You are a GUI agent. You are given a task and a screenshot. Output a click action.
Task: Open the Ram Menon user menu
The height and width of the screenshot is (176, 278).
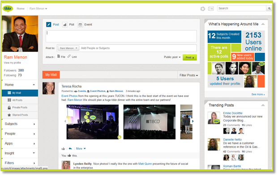coord(38,8)
